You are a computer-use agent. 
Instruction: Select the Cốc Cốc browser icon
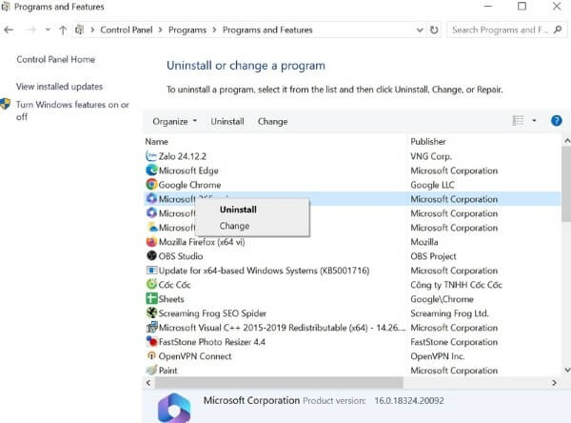coord(151,285)
